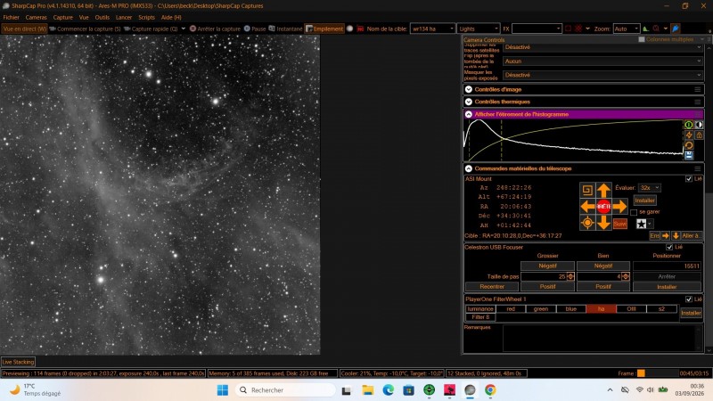
Task: Click the round white icon after Empilement
Action: coord(349,29)
